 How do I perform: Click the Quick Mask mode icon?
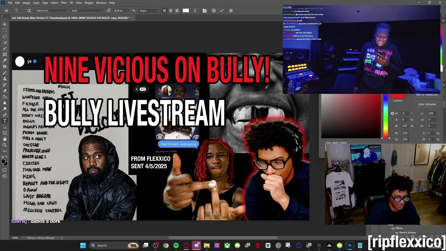click(5, 170)
